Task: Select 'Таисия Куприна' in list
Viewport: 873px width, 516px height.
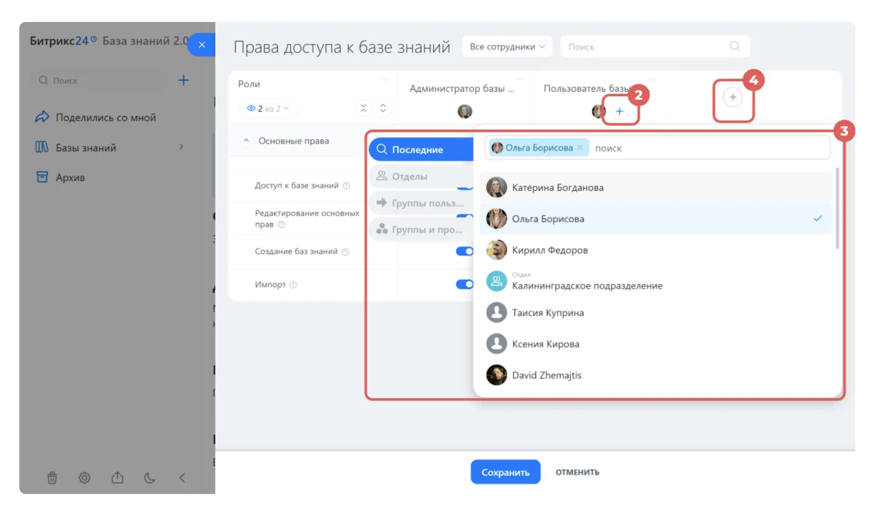Action: point(656,313)
